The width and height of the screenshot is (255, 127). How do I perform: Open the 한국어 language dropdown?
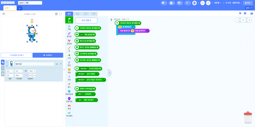(x=248, y=3)
